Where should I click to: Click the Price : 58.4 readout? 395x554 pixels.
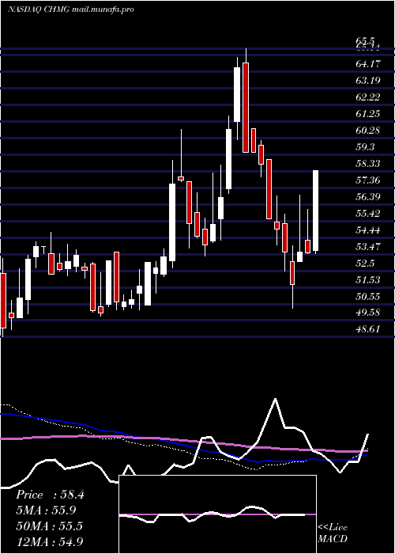(x=50, y=495)
